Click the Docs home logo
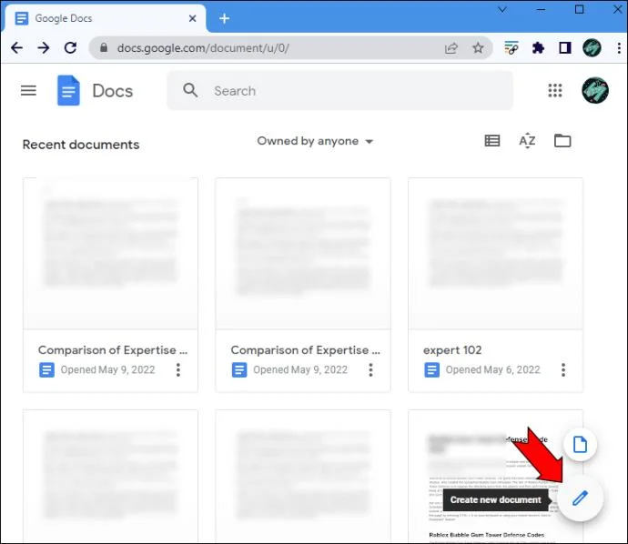The width and height of the screenshot is (628, 544). tap(68, 90)
